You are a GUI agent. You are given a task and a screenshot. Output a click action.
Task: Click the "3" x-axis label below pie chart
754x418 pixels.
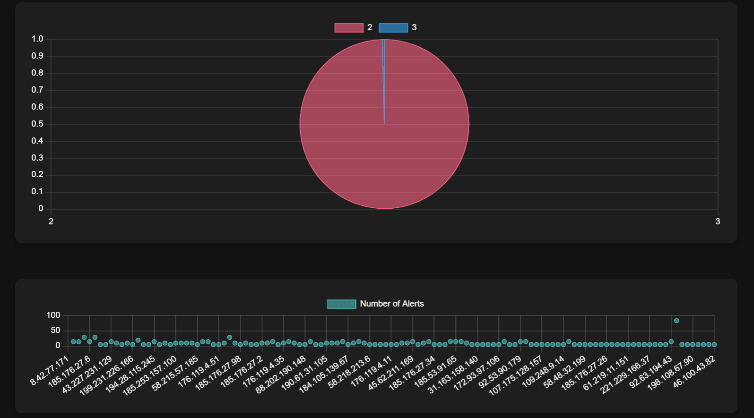[717, 222]
